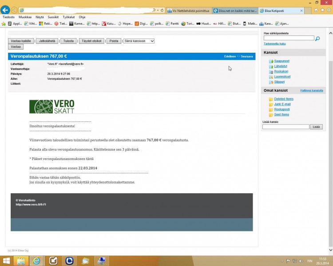Click the Lisää kansio text field
Image resolution: width=333 pixels, height=266 pixels.
285,127
